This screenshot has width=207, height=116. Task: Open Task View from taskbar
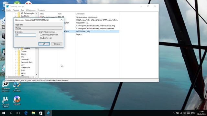[18, 113]
